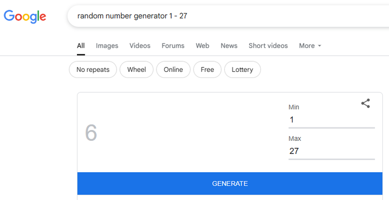Select the Web tab
Image resolution: width=389 pixels, height=200 pixels.
click(x=203, y=46)
